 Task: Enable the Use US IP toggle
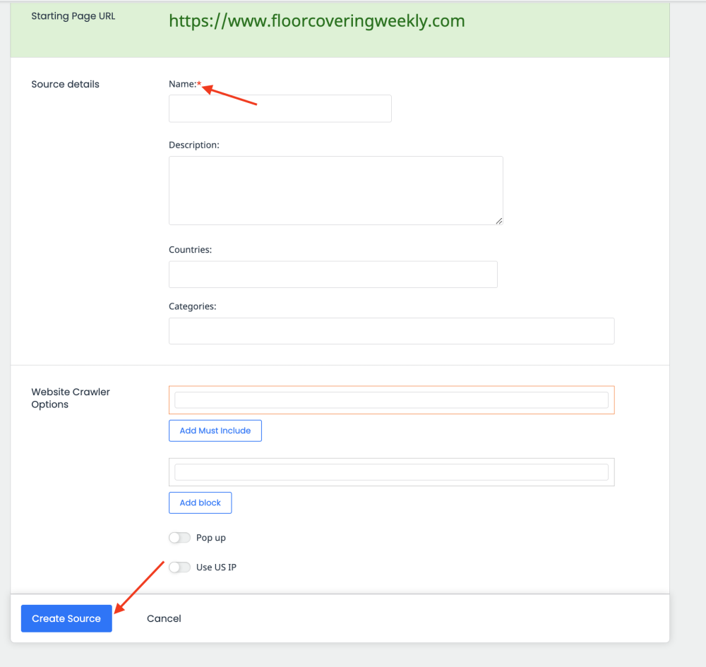click(179, 567)
